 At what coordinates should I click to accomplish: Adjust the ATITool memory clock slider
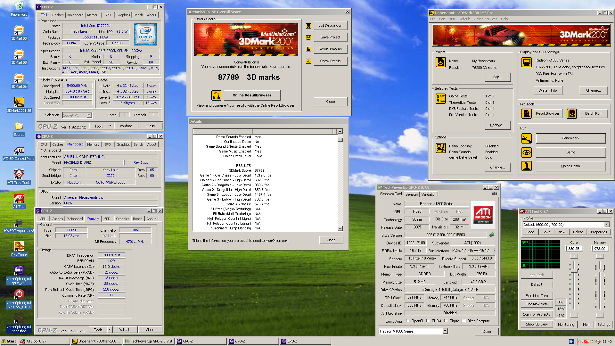pyautogui.click(x=600, y=271)
